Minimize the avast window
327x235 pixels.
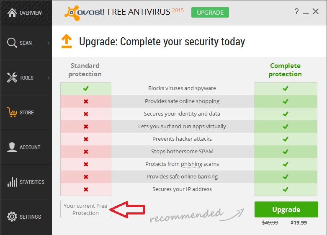point(306,12)
